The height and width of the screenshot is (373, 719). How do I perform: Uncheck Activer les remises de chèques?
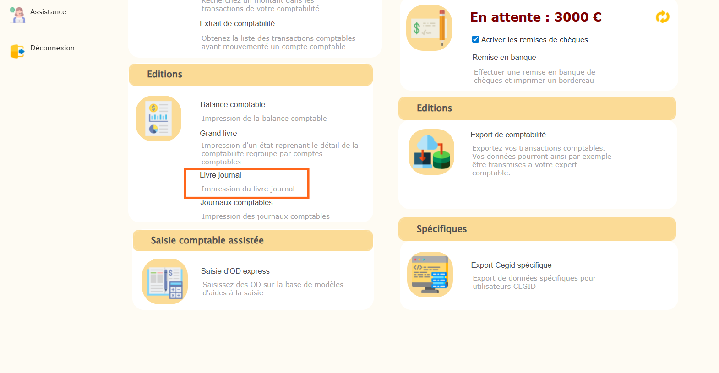[475, 39]
